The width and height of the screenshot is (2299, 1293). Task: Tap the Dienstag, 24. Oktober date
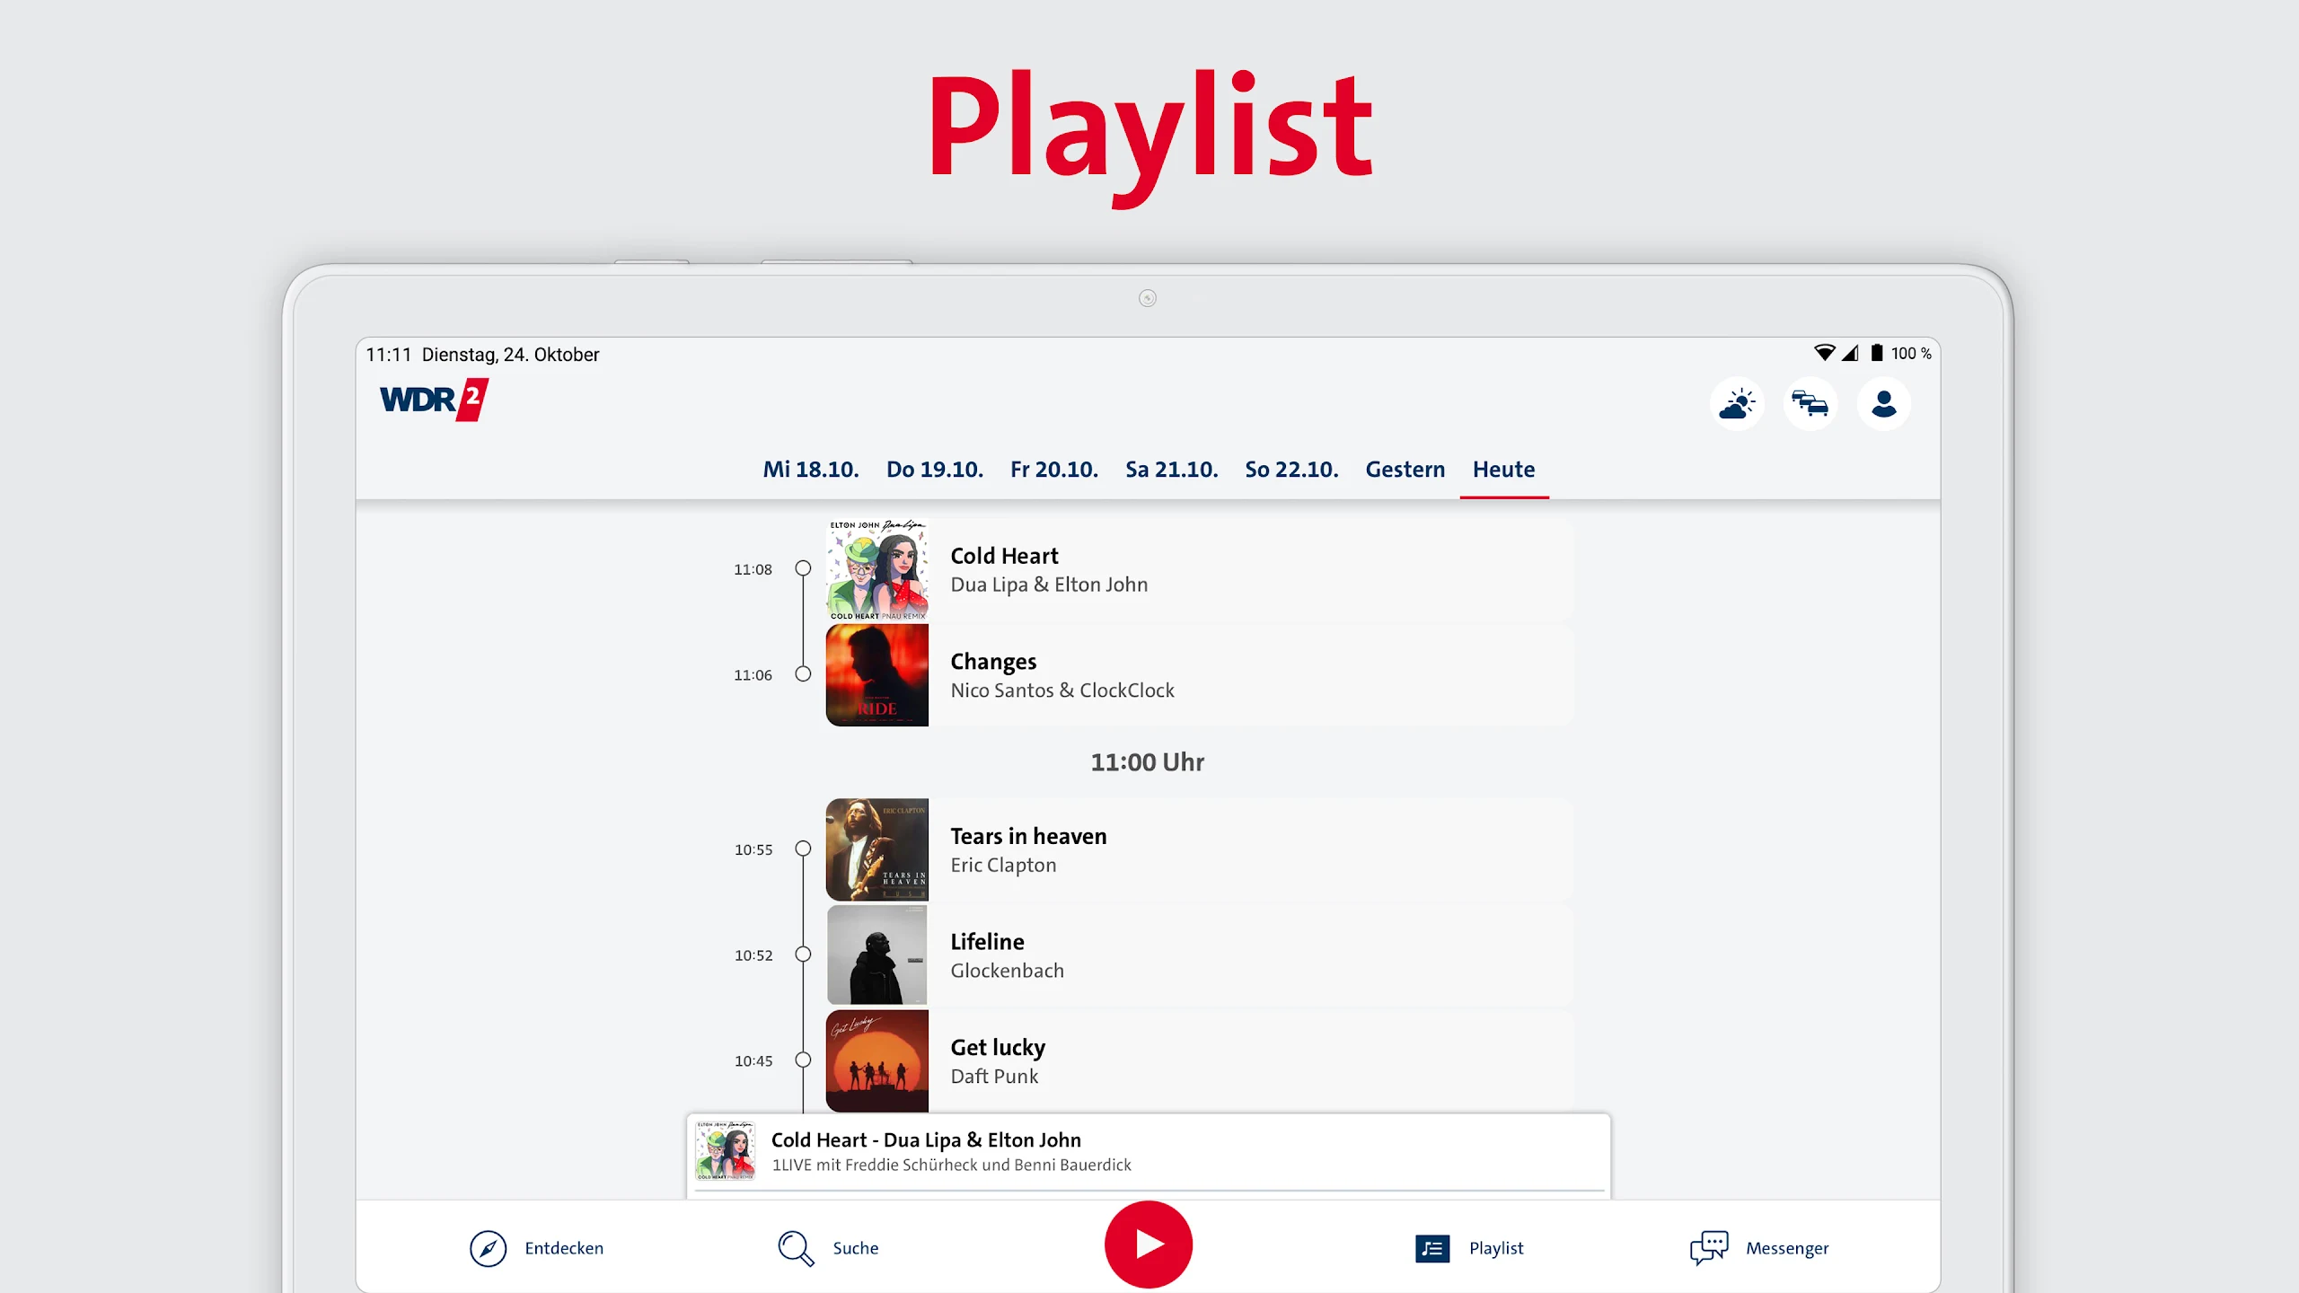pos(510,355)
